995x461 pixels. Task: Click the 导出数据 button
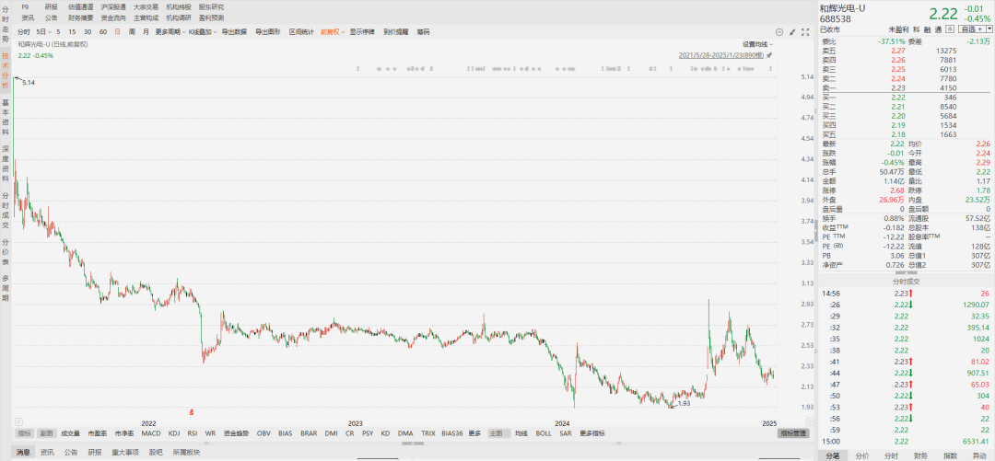[x=234, y=31]
